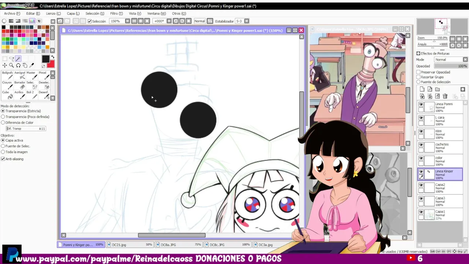469x264 pixels.
Task: Show the color wheel panel
Action: pyautogui.click(x=4, y=21)
